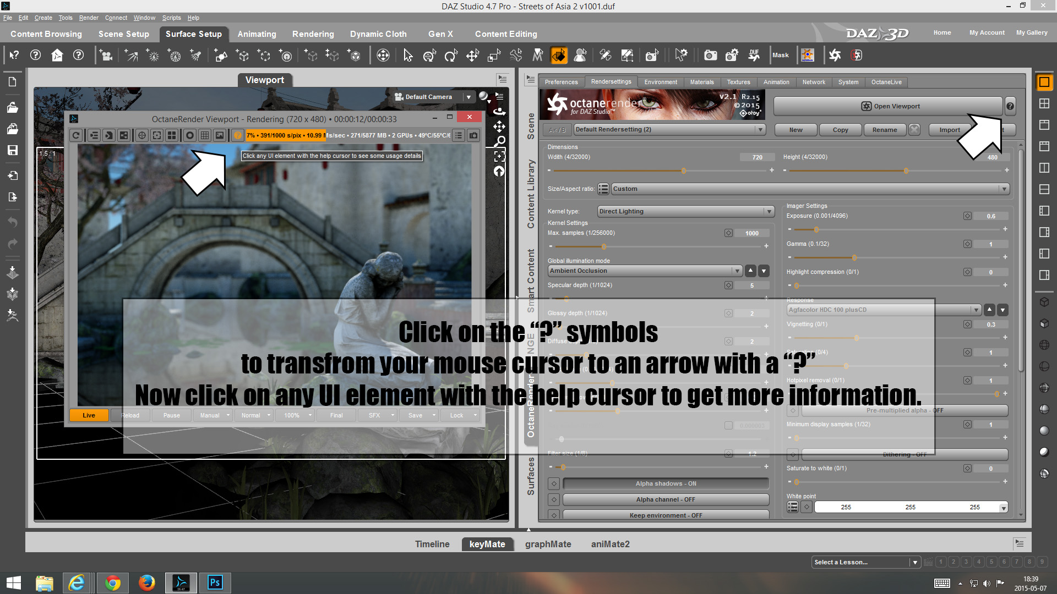Toggle Alpha channel - OFF setting
This screenshot has height=594, width=1057.
pyautogui.click(x=666, y=499)
